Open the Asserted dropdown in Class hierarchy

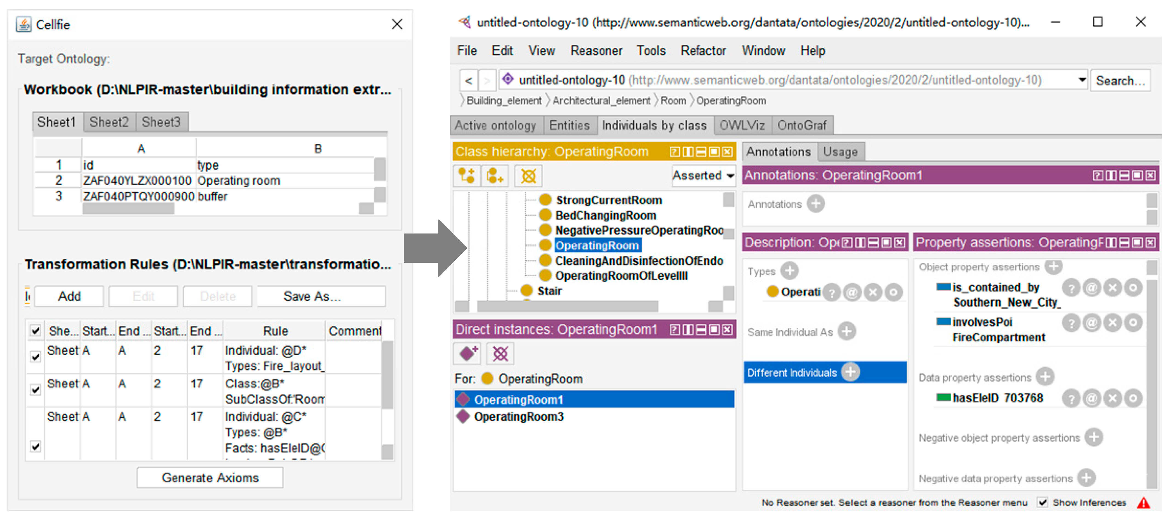click(x=703, y=175)
